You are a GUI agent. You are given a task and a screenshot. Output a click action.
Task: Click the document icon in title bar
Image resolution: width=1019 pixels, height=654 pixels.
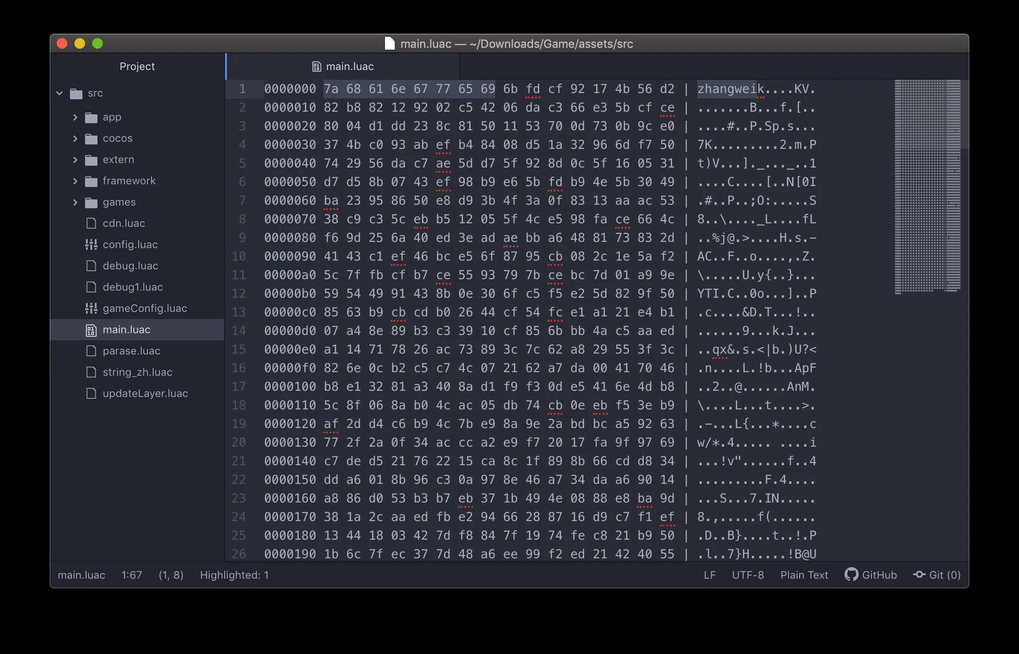point(390,43)
